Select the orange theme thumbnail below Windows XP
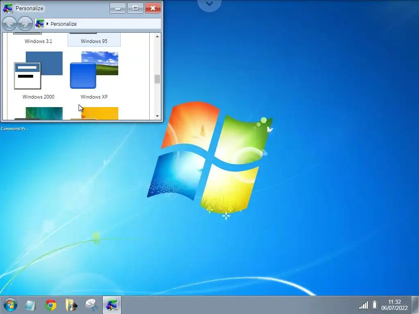419x314 pixels. coord(94,114)
